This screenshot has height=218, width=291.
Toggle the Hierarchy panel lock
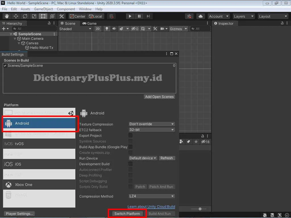[49, 23]
